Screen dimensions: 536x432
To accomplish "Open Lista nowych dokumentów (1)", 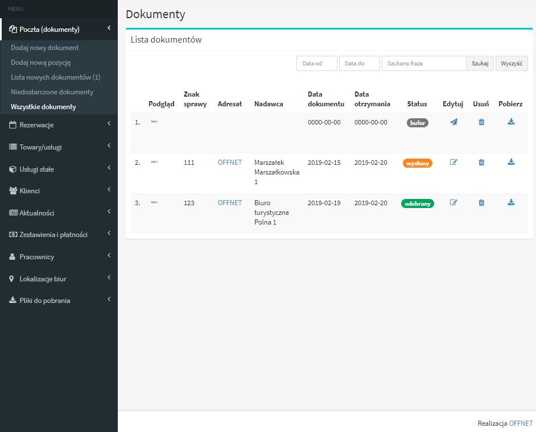I will 55,77.
